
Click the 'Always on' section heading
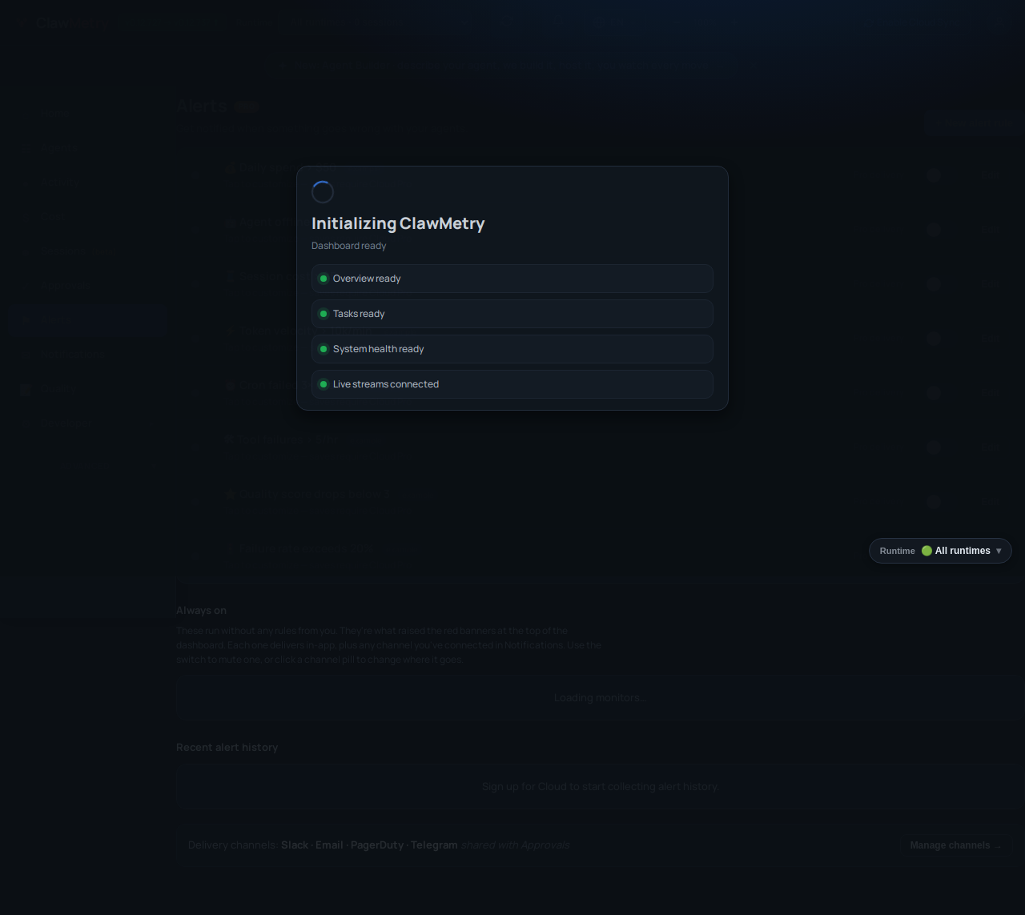(201, 610)
